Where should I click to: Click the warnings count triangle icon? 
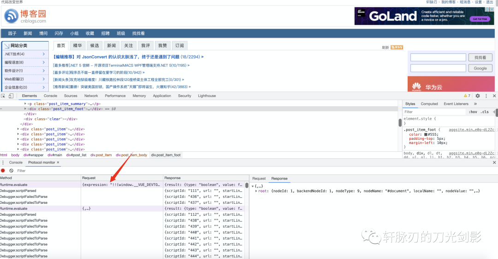pyautogui.click(x=465, y=96)
